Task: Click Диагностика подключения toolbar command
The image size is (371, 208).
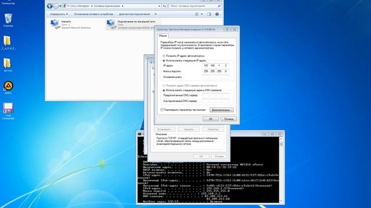Action: click(x=134, y=14)
